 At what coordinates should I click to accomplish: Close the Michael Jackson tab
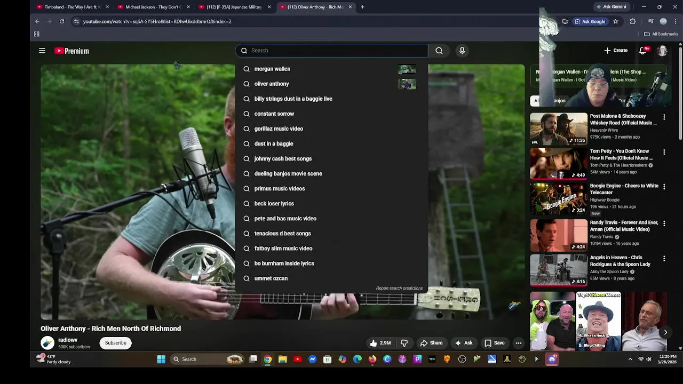(188, 7)
